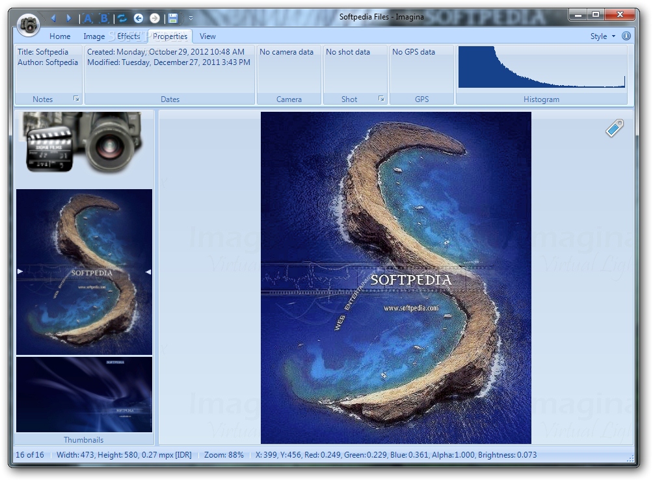Open the camera application menu button
The height and width of the screenshot is (481, 653).
(29, 25)
